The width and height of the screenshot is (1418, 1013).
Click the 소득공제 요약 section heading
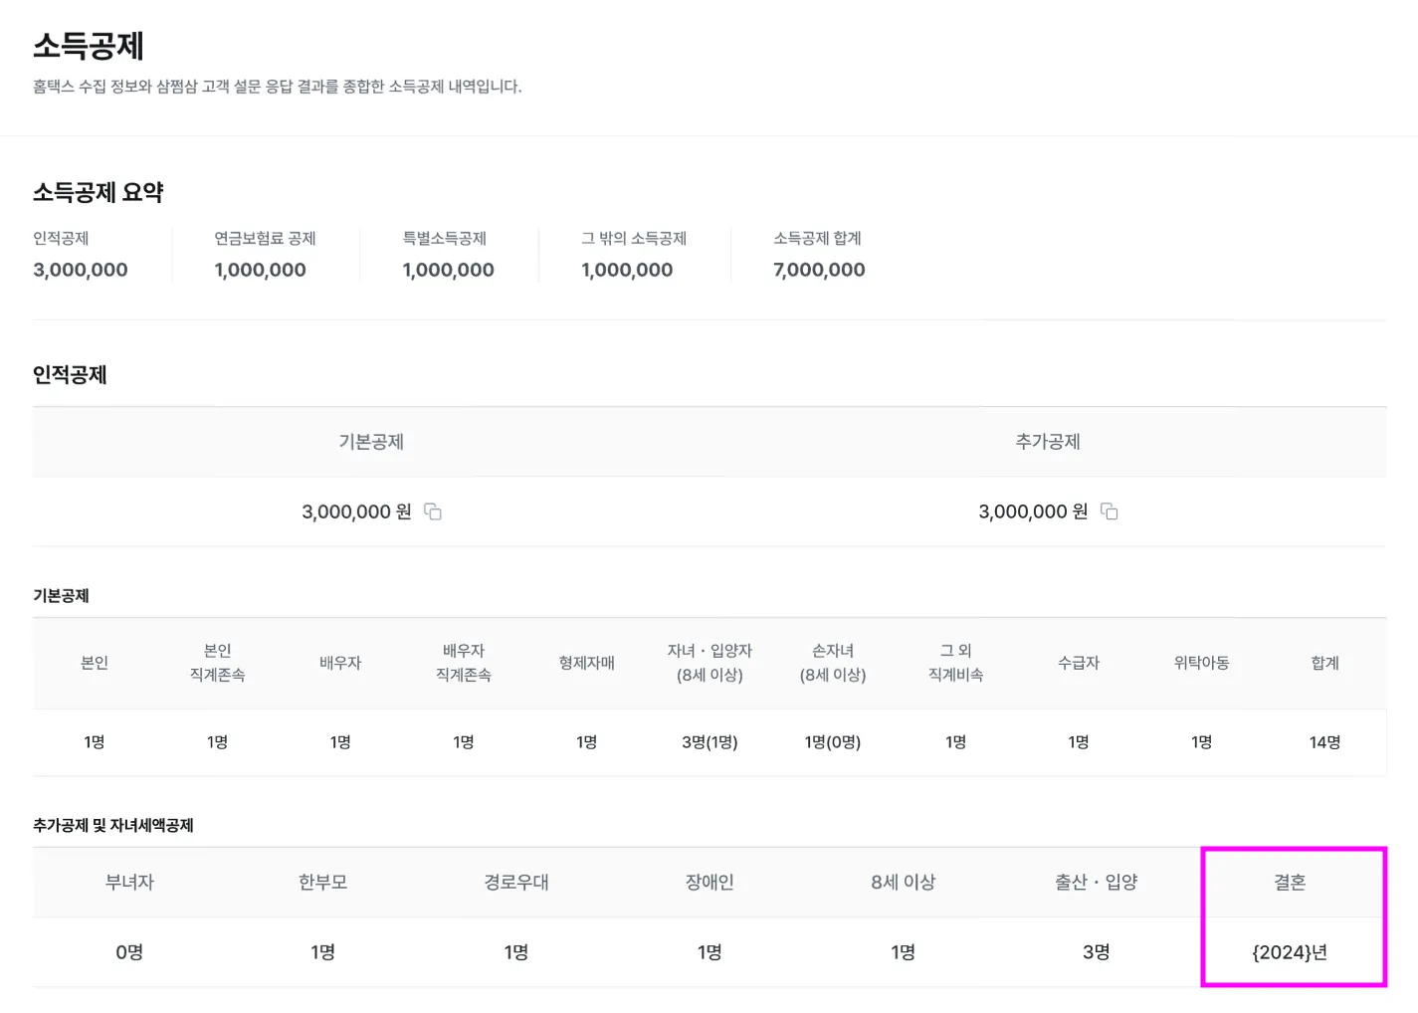pos(98,192)
